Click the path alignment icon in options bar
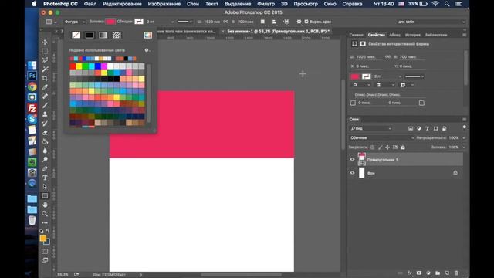Screen dimensions: 494x278 point(274,22)
